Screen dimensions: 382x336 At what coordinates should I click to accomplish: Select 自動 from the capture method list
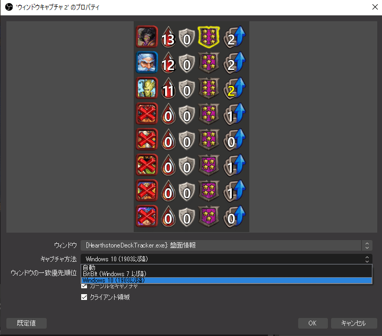pyautogui.click(x=227, y=268)
